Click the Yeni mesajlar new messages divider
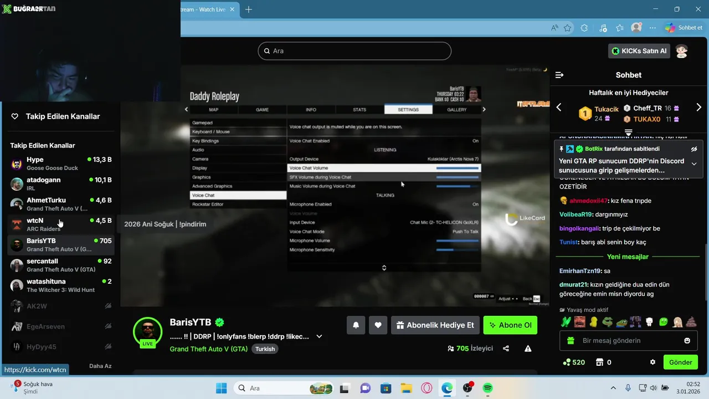 pyautogui.click(x=628, y=257)
